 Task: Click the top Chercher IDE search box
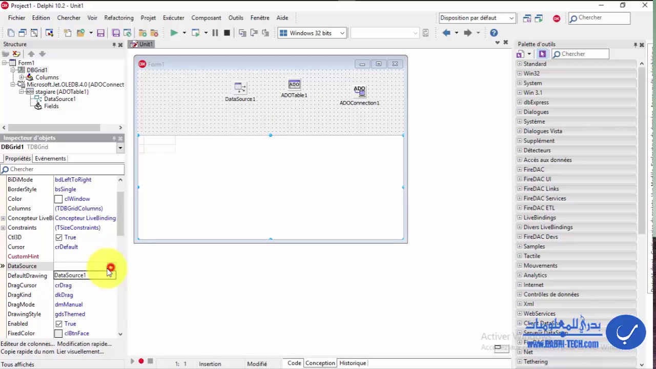pos(599,18)
